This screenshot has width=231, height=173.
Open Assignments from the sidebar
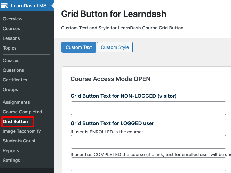pyautogui.click(x=16, y=102)
